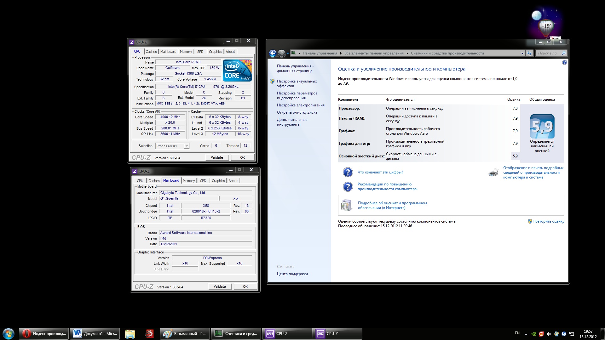Switch to Paint Безымянный window on taskbar
Viewport: 605px width, 340px height.
point(185,334)
